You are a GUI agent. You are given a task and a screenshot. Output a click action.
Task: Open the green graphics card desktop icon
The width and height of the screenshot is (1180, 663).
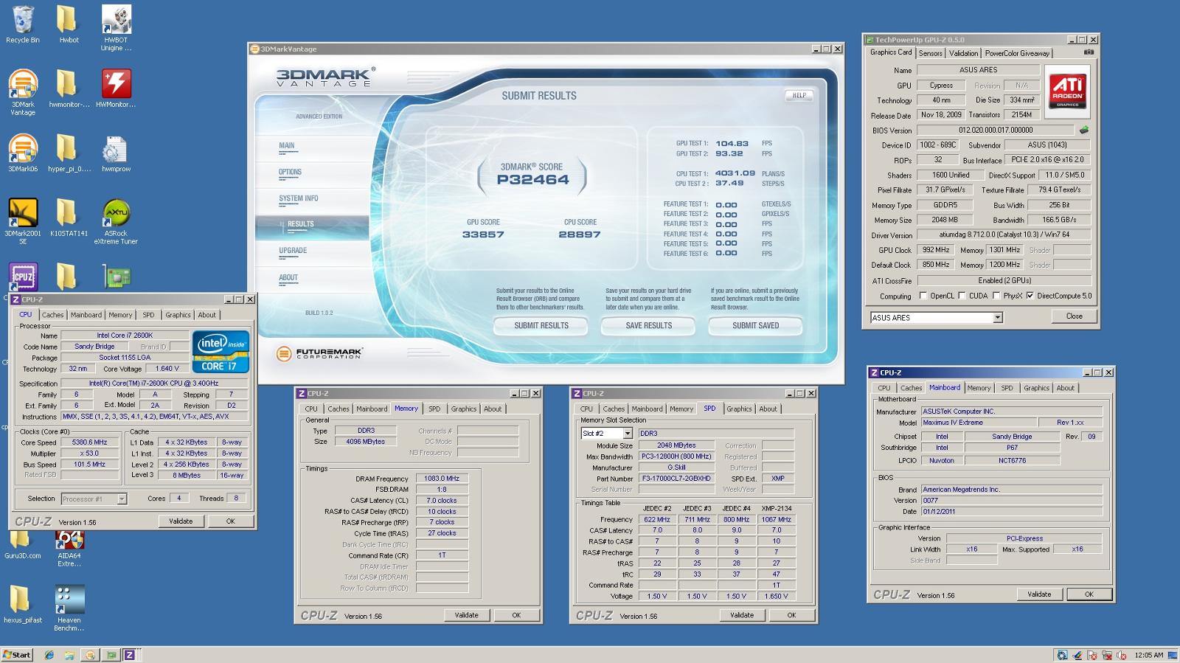point(116,277)
